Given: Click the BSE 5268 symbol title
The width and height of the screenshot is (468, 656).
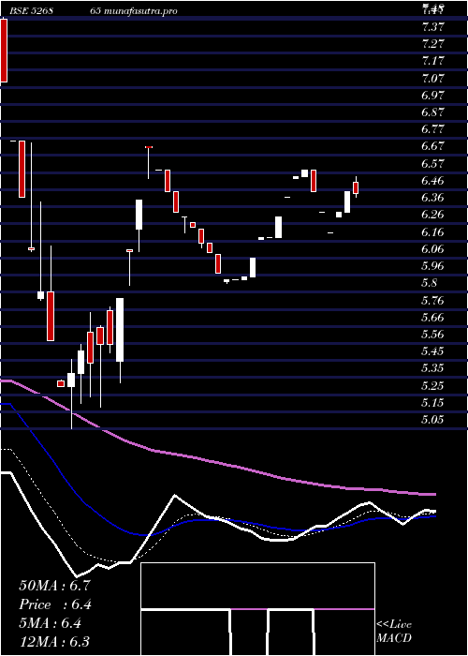Looking at the screenshot, I should coord(31,11).
